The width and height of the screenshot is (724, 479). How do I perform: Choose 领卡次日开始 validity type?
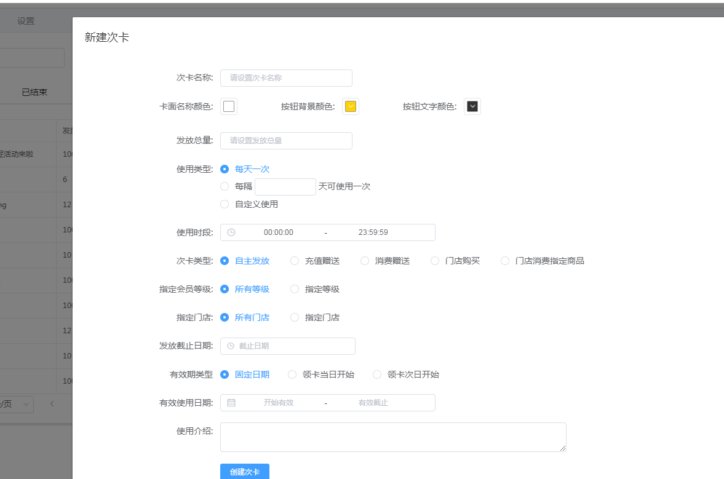coord(377,374)
